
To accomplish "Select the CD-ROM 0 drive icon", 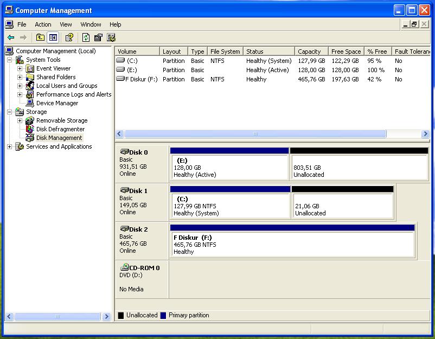I will click(124, 267).
